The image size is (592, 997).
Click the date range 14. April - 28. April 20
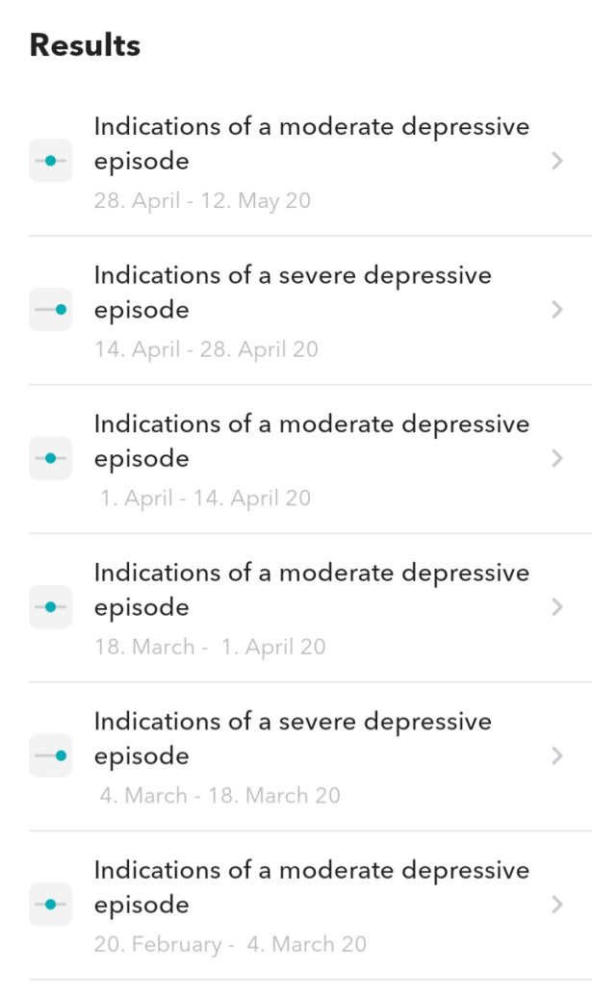(x=206, y=349)
